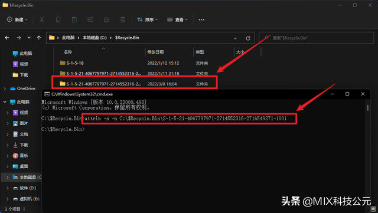Click the cmd.exe vertical scrollbar thumb

point(367,108)
